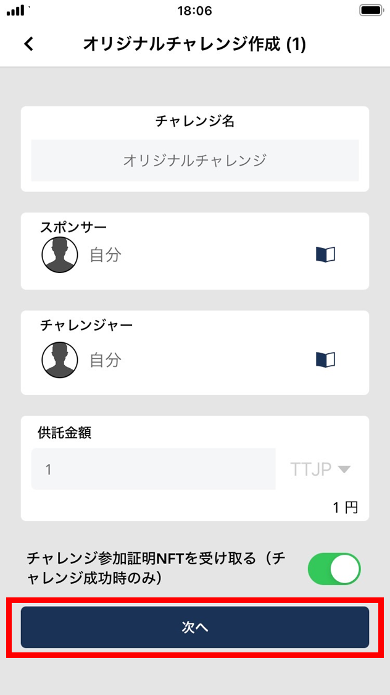Turn off the チャレンジ参加証明NFT switch

click(x=334, y=569)
